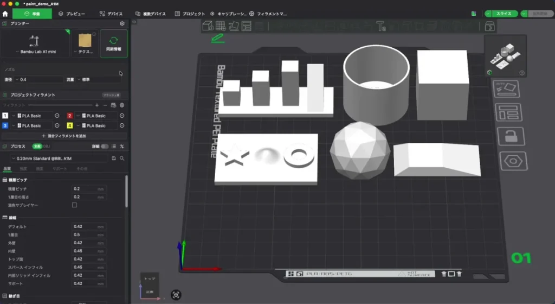Open printer settings gear icon

click(x=122, y=23)
